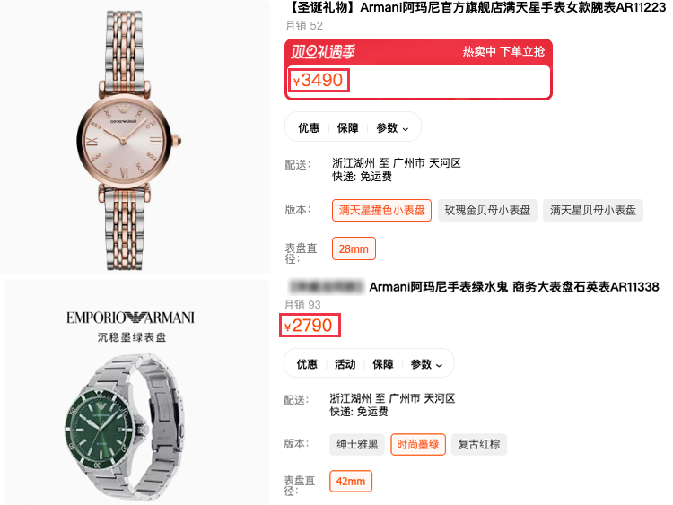The height and width of the screenshot is (505, 673).
Task: Select the 28mm dial diameter
Action: coord(354,248)
